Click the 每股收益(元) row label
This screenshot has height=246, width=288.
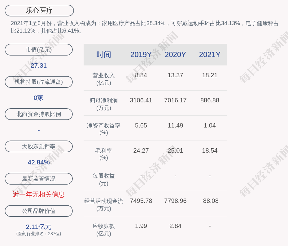coord(104,180)
